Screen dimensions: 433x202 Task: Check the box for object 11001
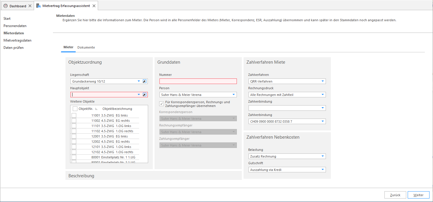74,115
